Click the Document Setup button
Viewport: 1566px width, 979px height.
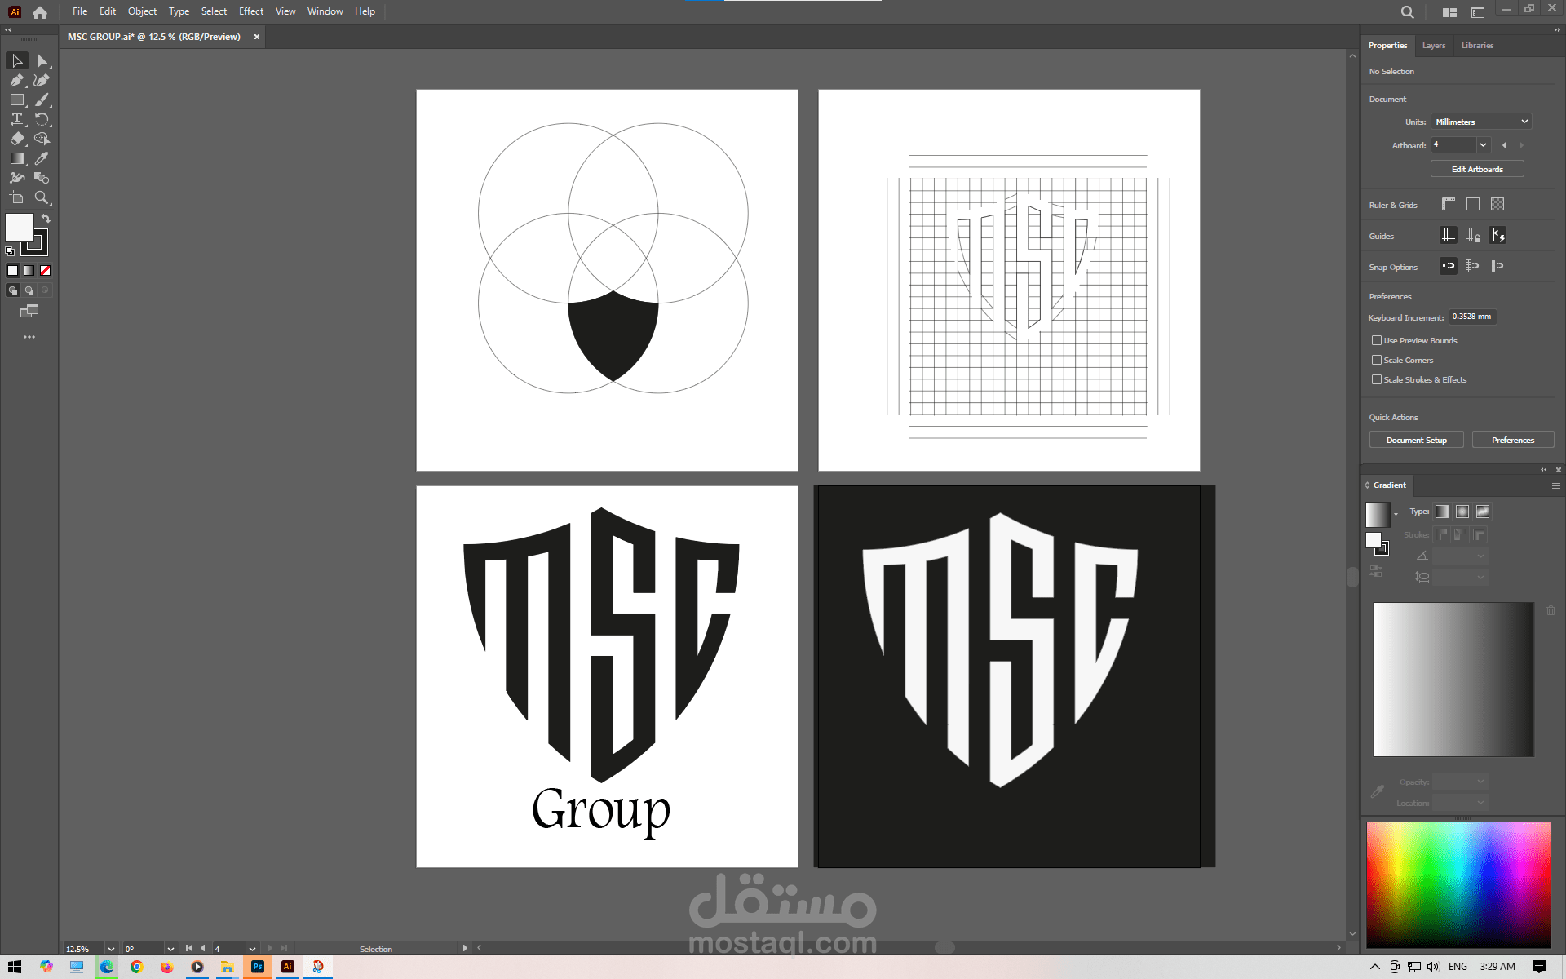1416,440
